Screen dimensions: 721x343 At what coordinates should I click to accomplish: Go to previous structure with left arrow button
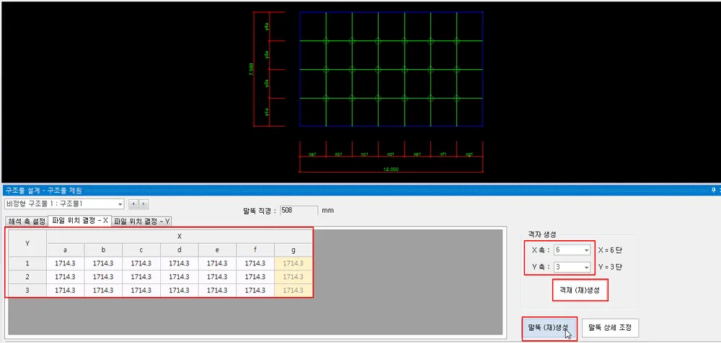coord(132,203)
